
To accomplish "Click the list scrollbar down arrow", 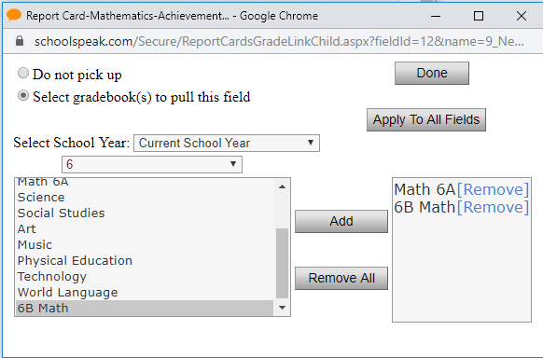I will 283,308.
